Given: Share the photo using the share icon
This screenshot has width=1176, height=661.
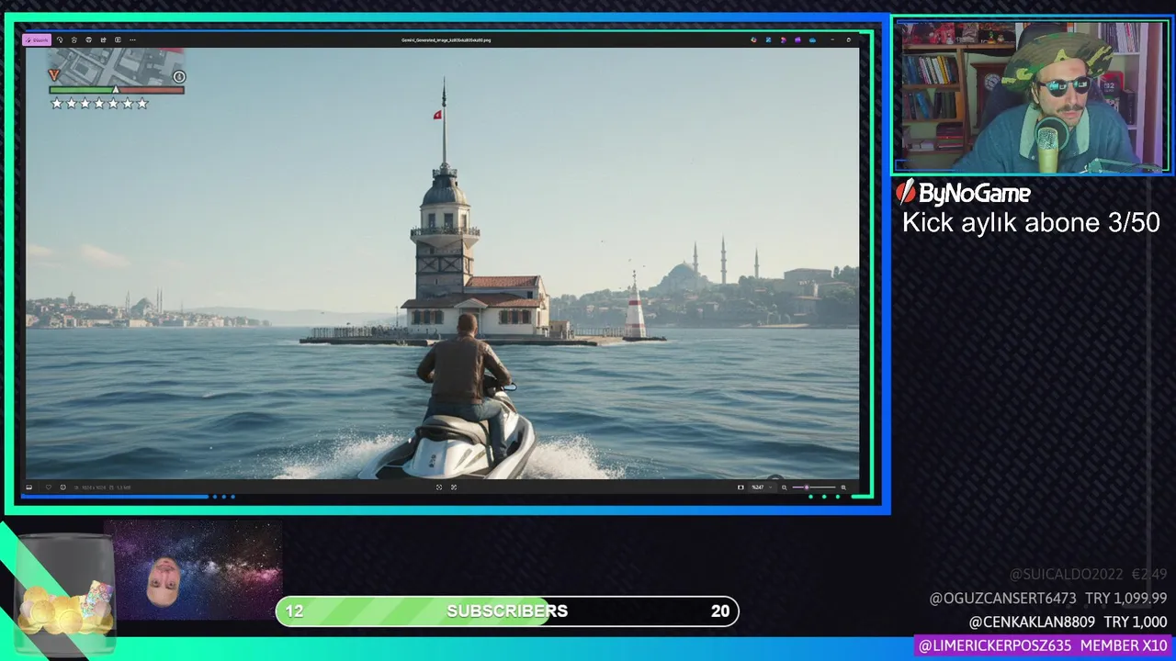Looking at the screenshot, I should pos(104,39).
